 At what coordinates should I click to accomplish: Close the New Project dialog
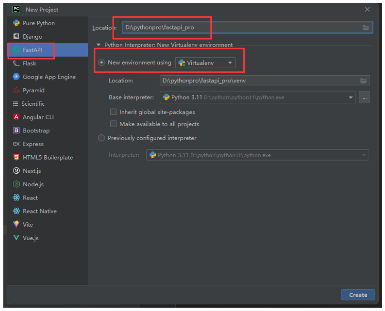click(367, 10)
